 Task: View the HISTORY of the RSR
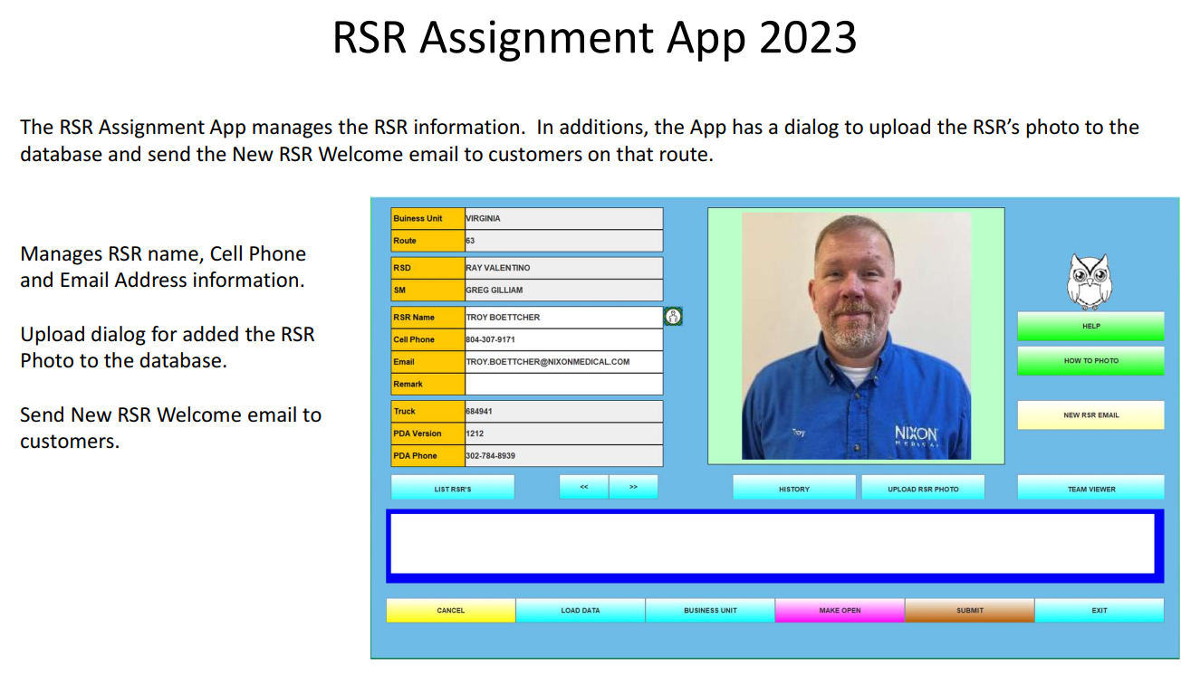(x=794, y=488)
